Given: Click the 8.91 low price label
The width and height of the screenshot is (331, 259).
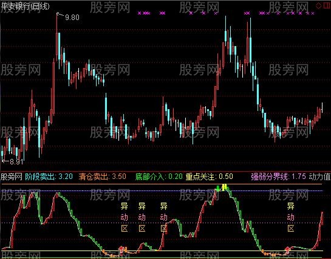Looking at the screenshot, I should 16,162.
